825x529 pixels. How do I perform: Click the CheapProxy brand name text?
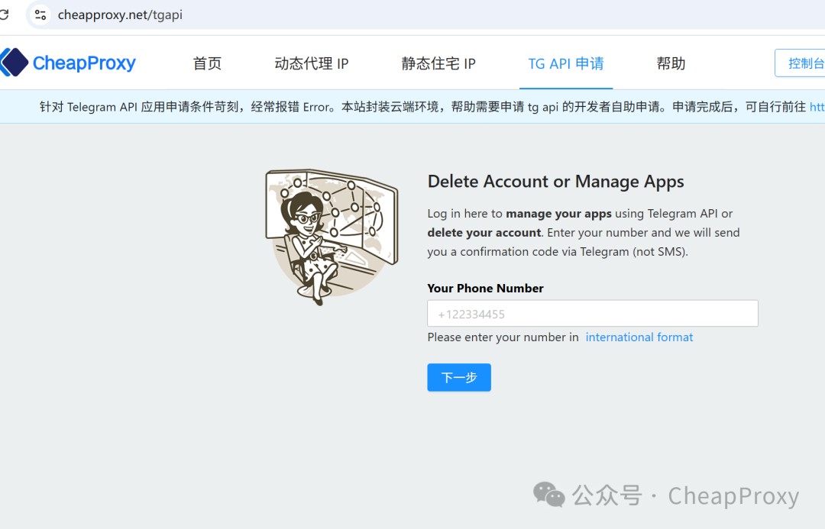coord(84,63)
